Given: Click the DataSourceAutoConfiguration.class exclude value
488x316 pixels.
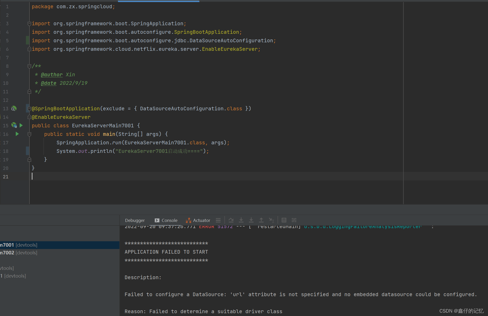Looking at the screenshot, I should click(191, 109).
